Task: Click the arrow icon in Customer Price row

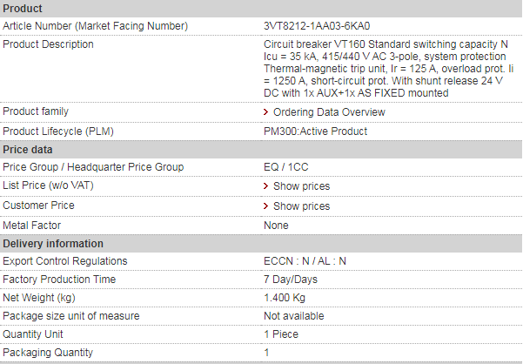Action: point(265,206)
